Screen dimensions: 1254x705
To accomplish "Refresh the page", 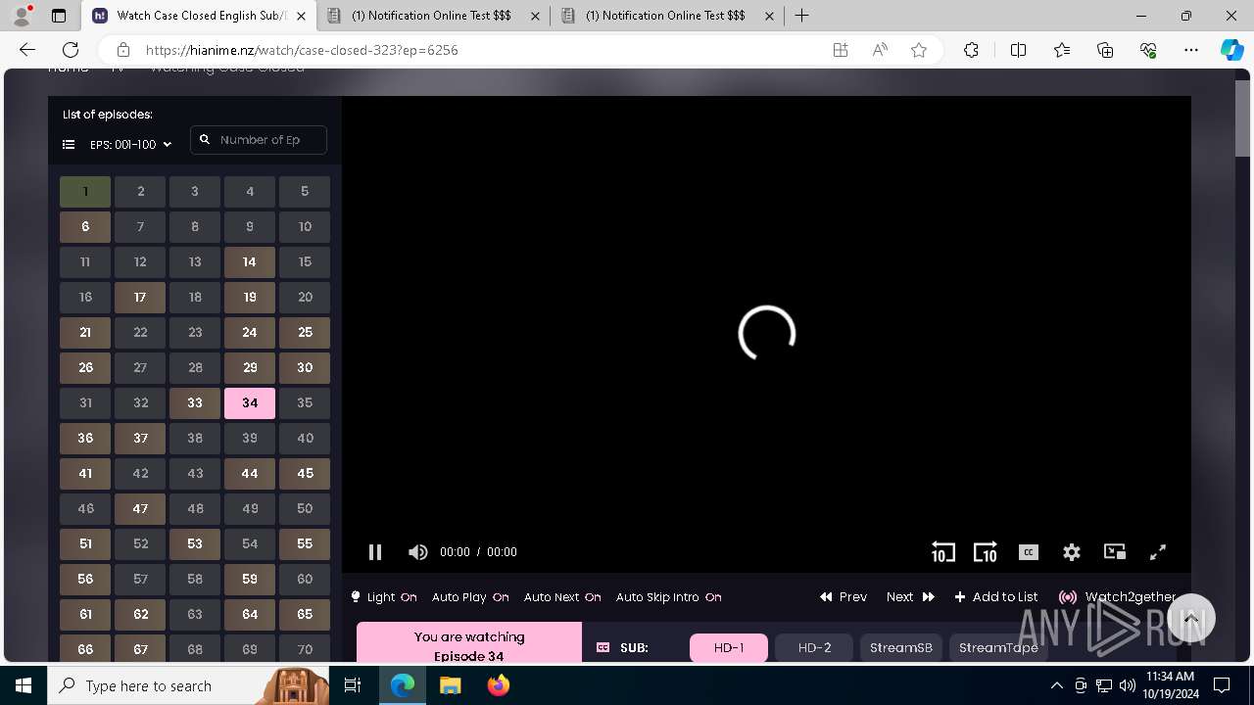I will pos(71,50).
